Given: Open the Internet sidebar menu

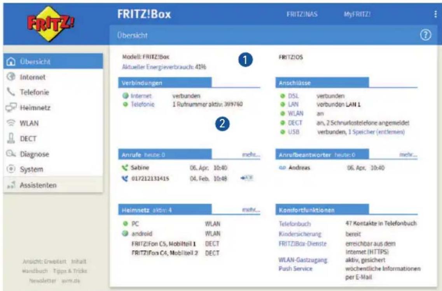Looking at the screenshot, I should pos(53,77).
